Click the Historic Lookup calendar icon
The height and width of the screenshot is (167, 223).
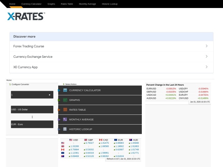click(x=65, y=129)
